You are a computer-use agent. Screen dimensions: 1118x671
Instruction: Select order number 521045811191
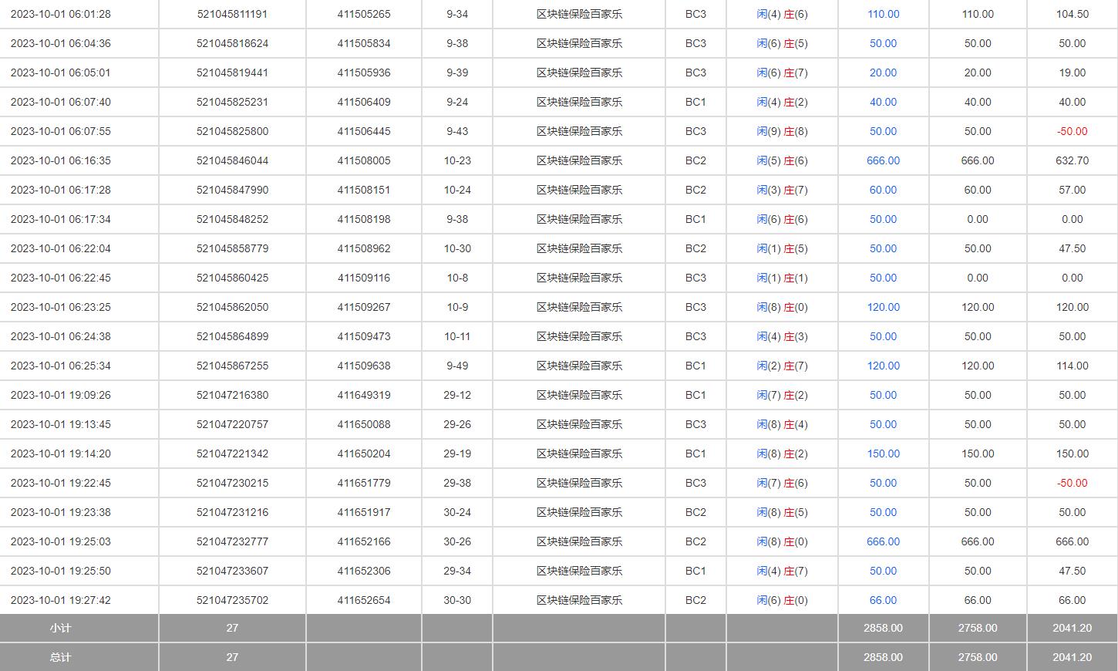point(232,14)
